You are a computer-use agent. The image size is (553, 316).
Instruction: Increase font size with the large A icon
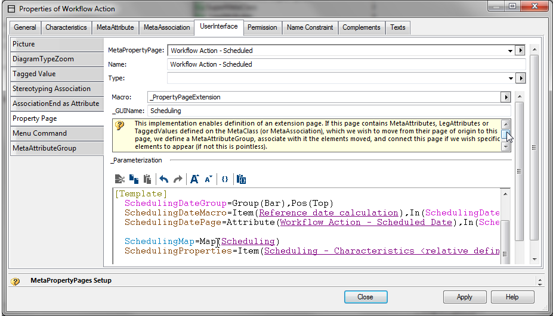tap(194, 179)
